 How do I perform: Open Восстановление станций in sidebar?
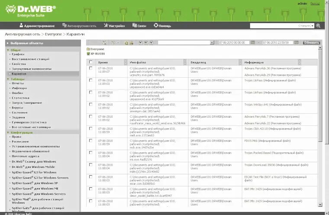pyautogui.click(x=30, y=59)
